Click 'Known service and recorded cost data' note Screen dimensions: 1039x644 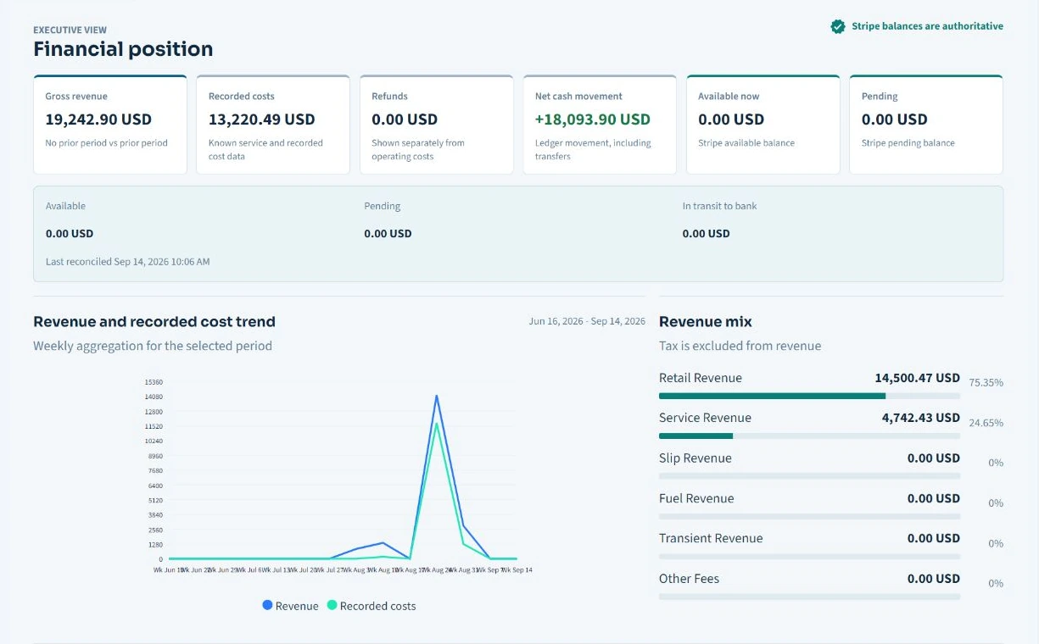265,150
